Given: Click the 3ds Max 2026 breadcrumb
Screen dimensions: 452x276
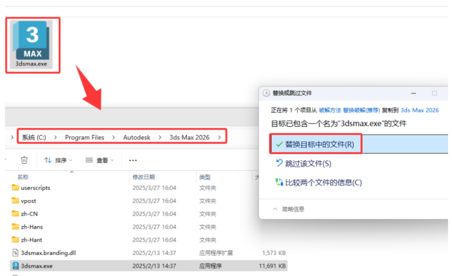Looking at the screenshot, I should [189, 138].
